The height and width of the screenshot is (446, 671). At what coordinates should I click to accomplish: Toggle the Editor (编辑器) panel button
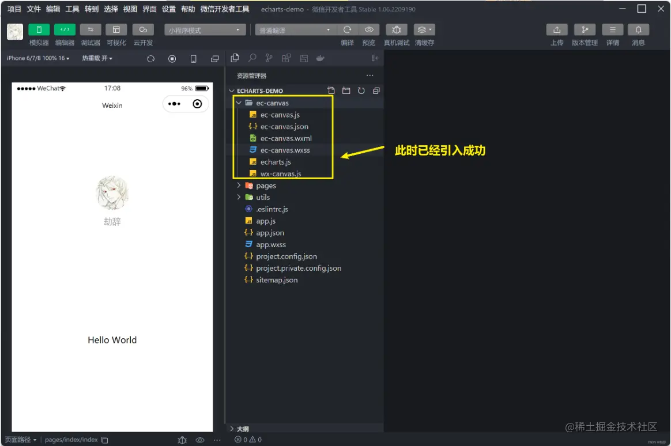(65, 29)
